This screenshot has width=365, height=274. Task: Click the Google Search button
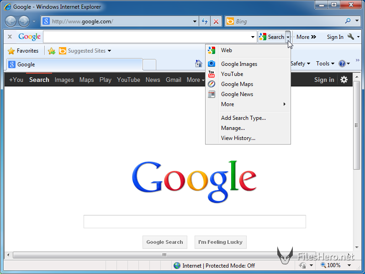click(164, 242)
